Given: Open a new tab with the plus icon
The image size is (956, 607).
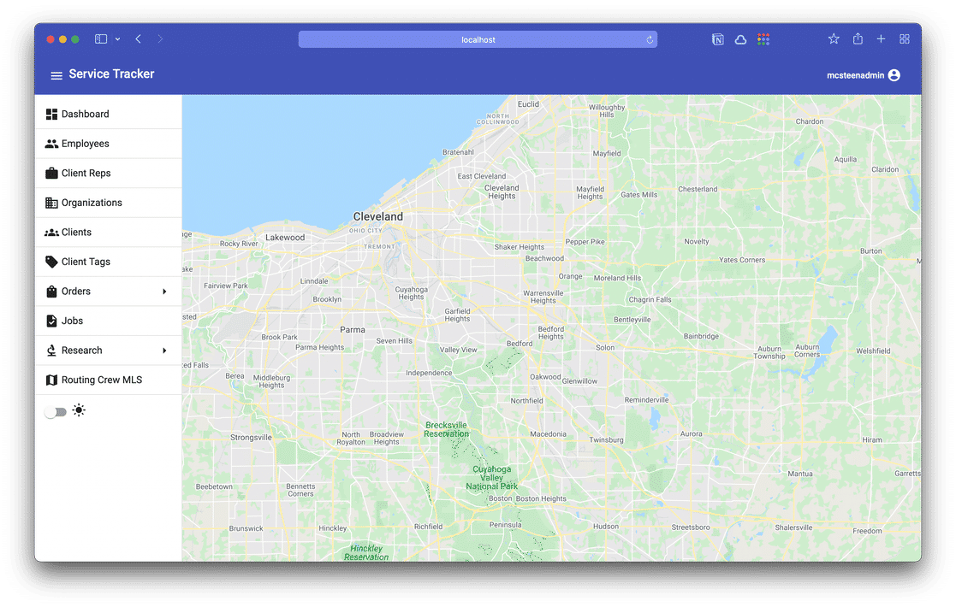Looking at the screenshot, I should pyautogui.click(x=881, y=39).
